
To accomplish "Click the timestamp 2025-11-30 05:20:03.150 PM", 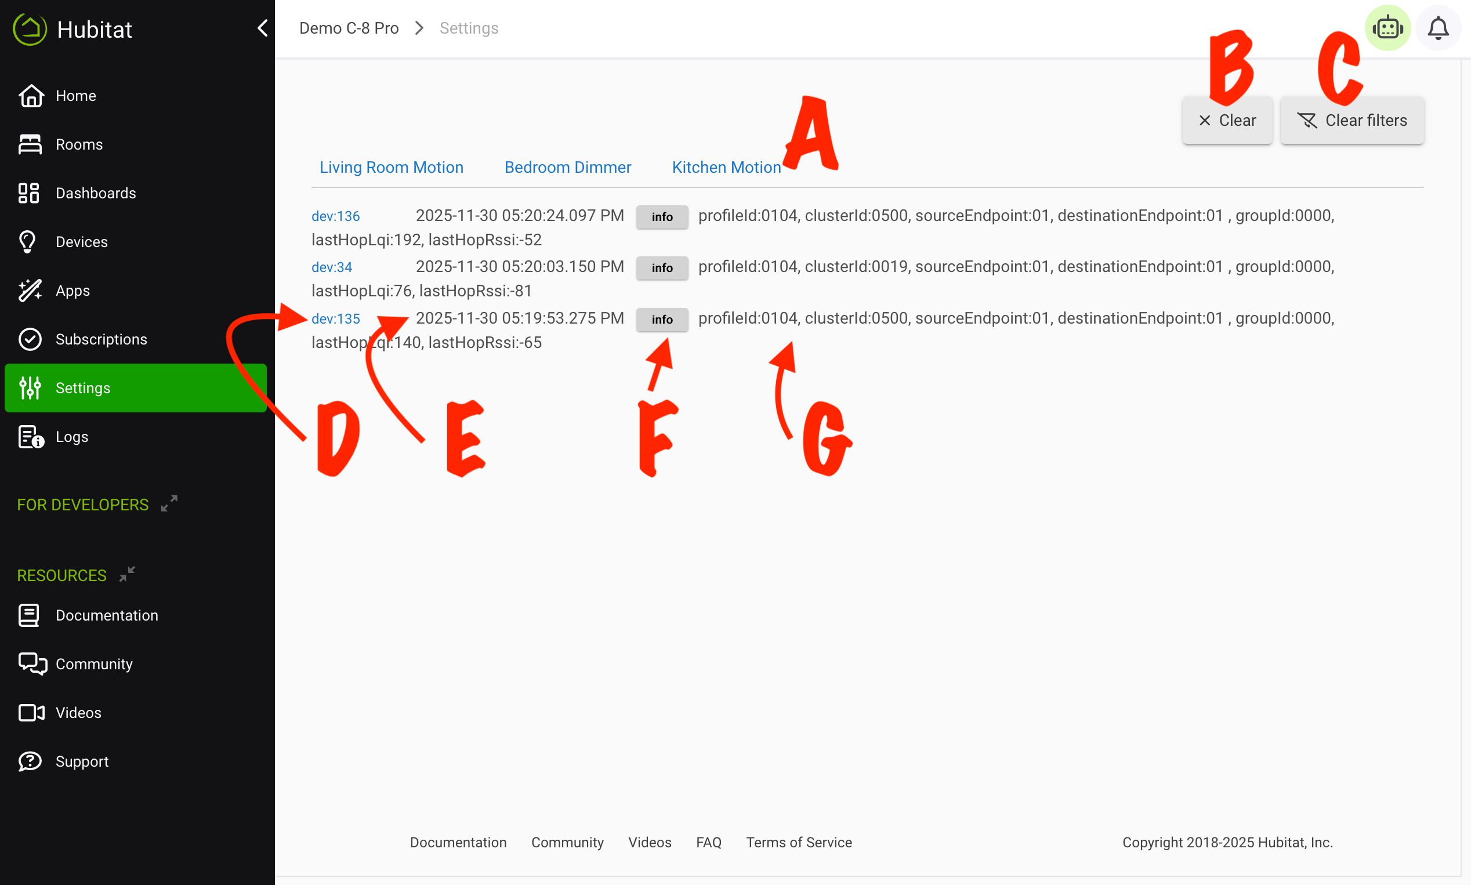I will [x=520, y=267].
